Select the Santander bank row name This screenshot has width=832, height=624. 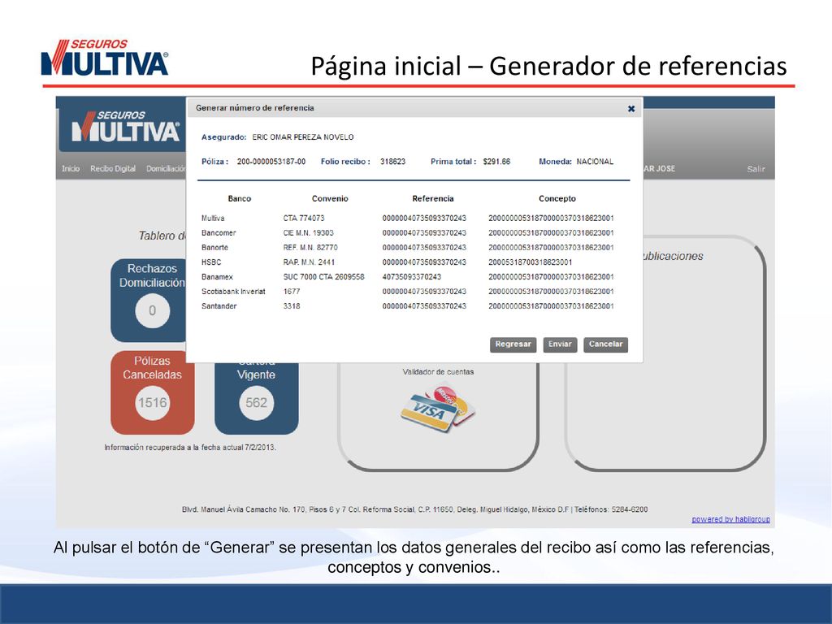pyautogui.click(x=219, y=306)
